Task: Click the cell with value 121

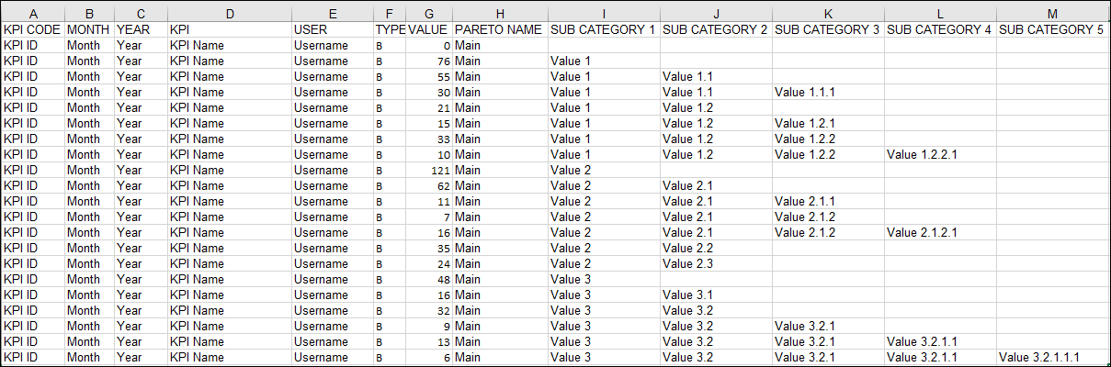Action: click(x=429, y=170)
